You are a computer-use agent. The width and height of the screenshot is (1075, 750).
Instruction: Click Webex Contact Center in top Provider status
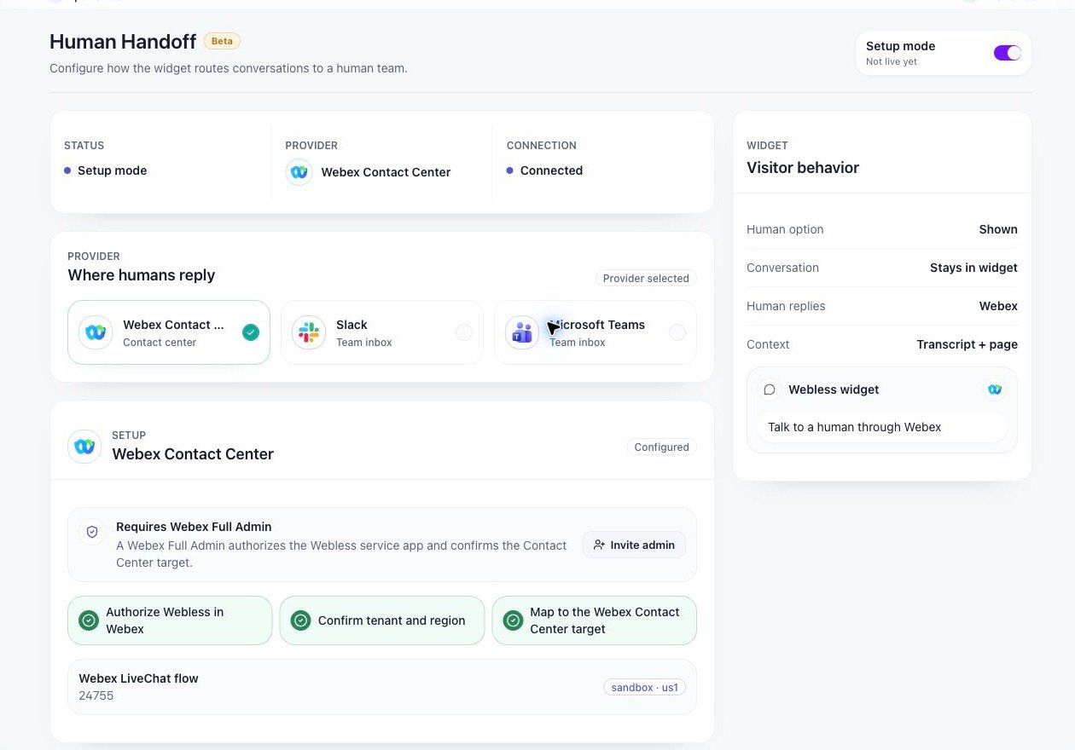[x=386, y=172]
